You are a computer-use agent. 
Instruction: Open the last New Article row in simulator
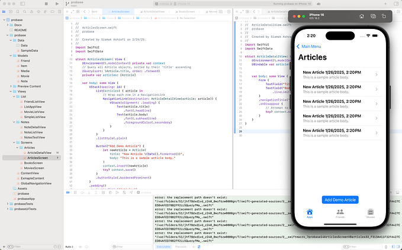[340, 133]
